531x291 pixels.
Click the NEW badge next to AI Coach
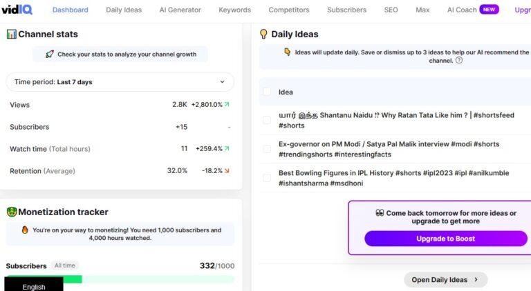coord(489,10)
